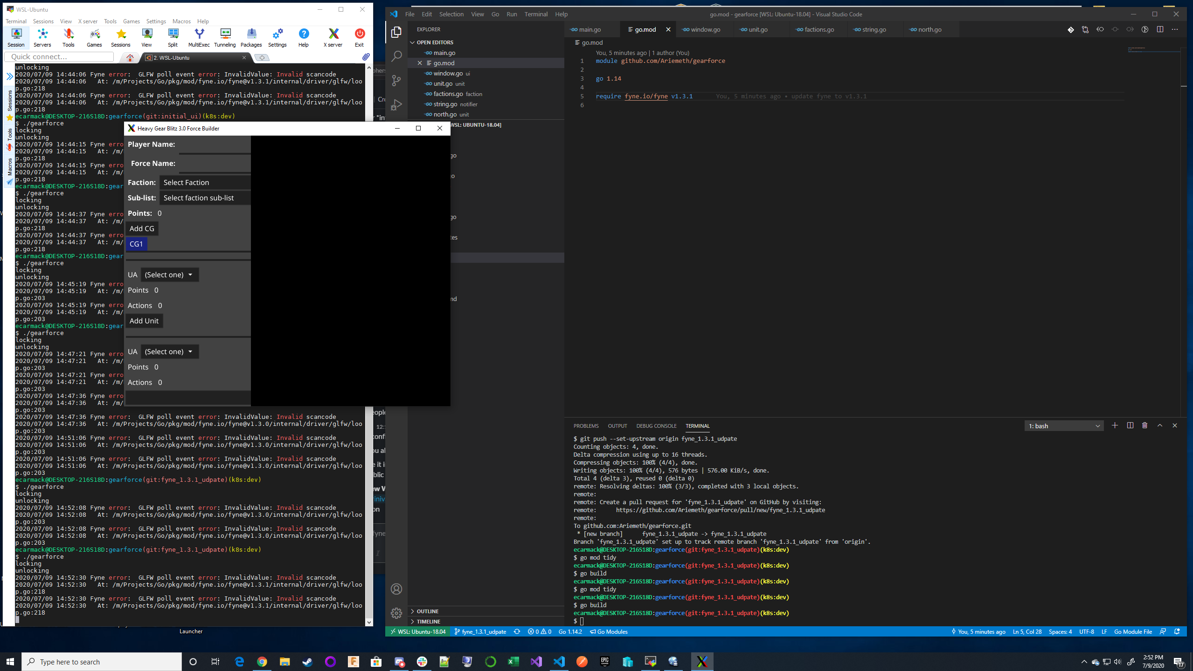This screenshot has height=671, width=1193.
Task: Click the Add CG button
Action: (x=142, y=228)
